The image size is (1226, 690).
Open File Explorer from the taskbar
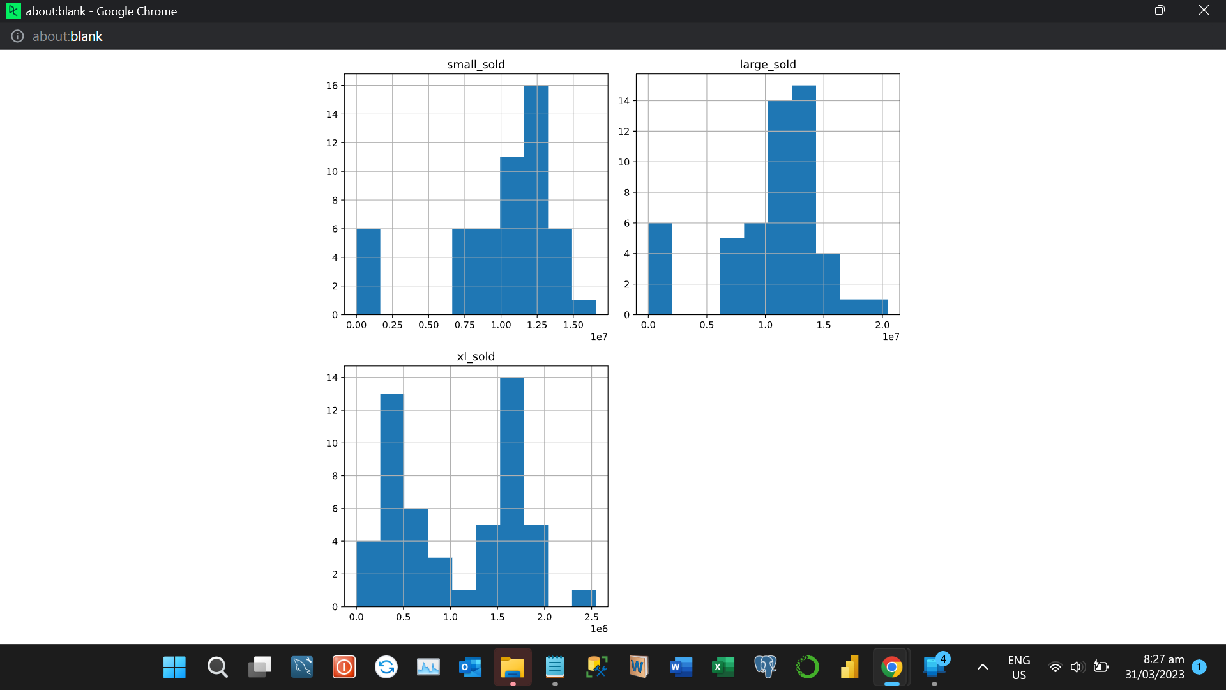(x=513, y=667)
